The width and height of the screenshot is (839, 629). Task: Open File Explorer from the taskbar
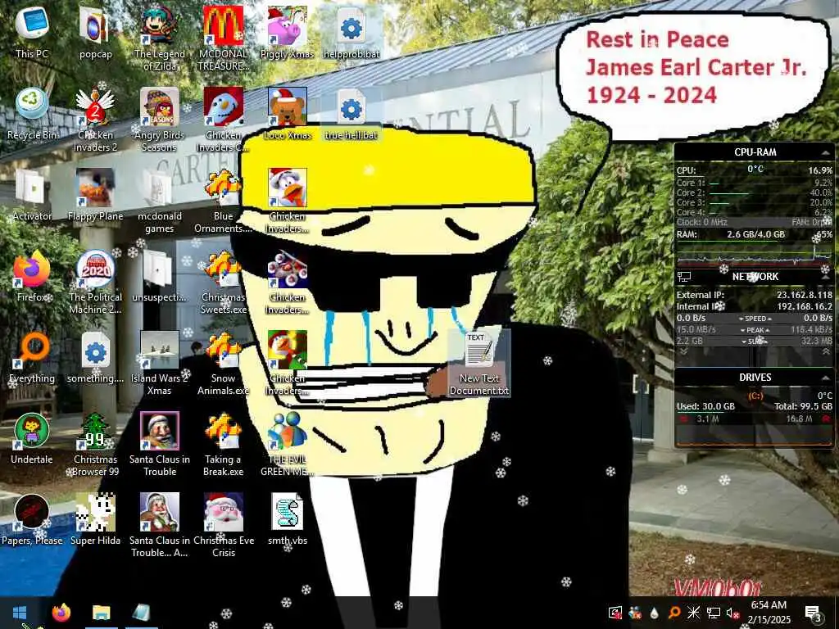(101, 613)
